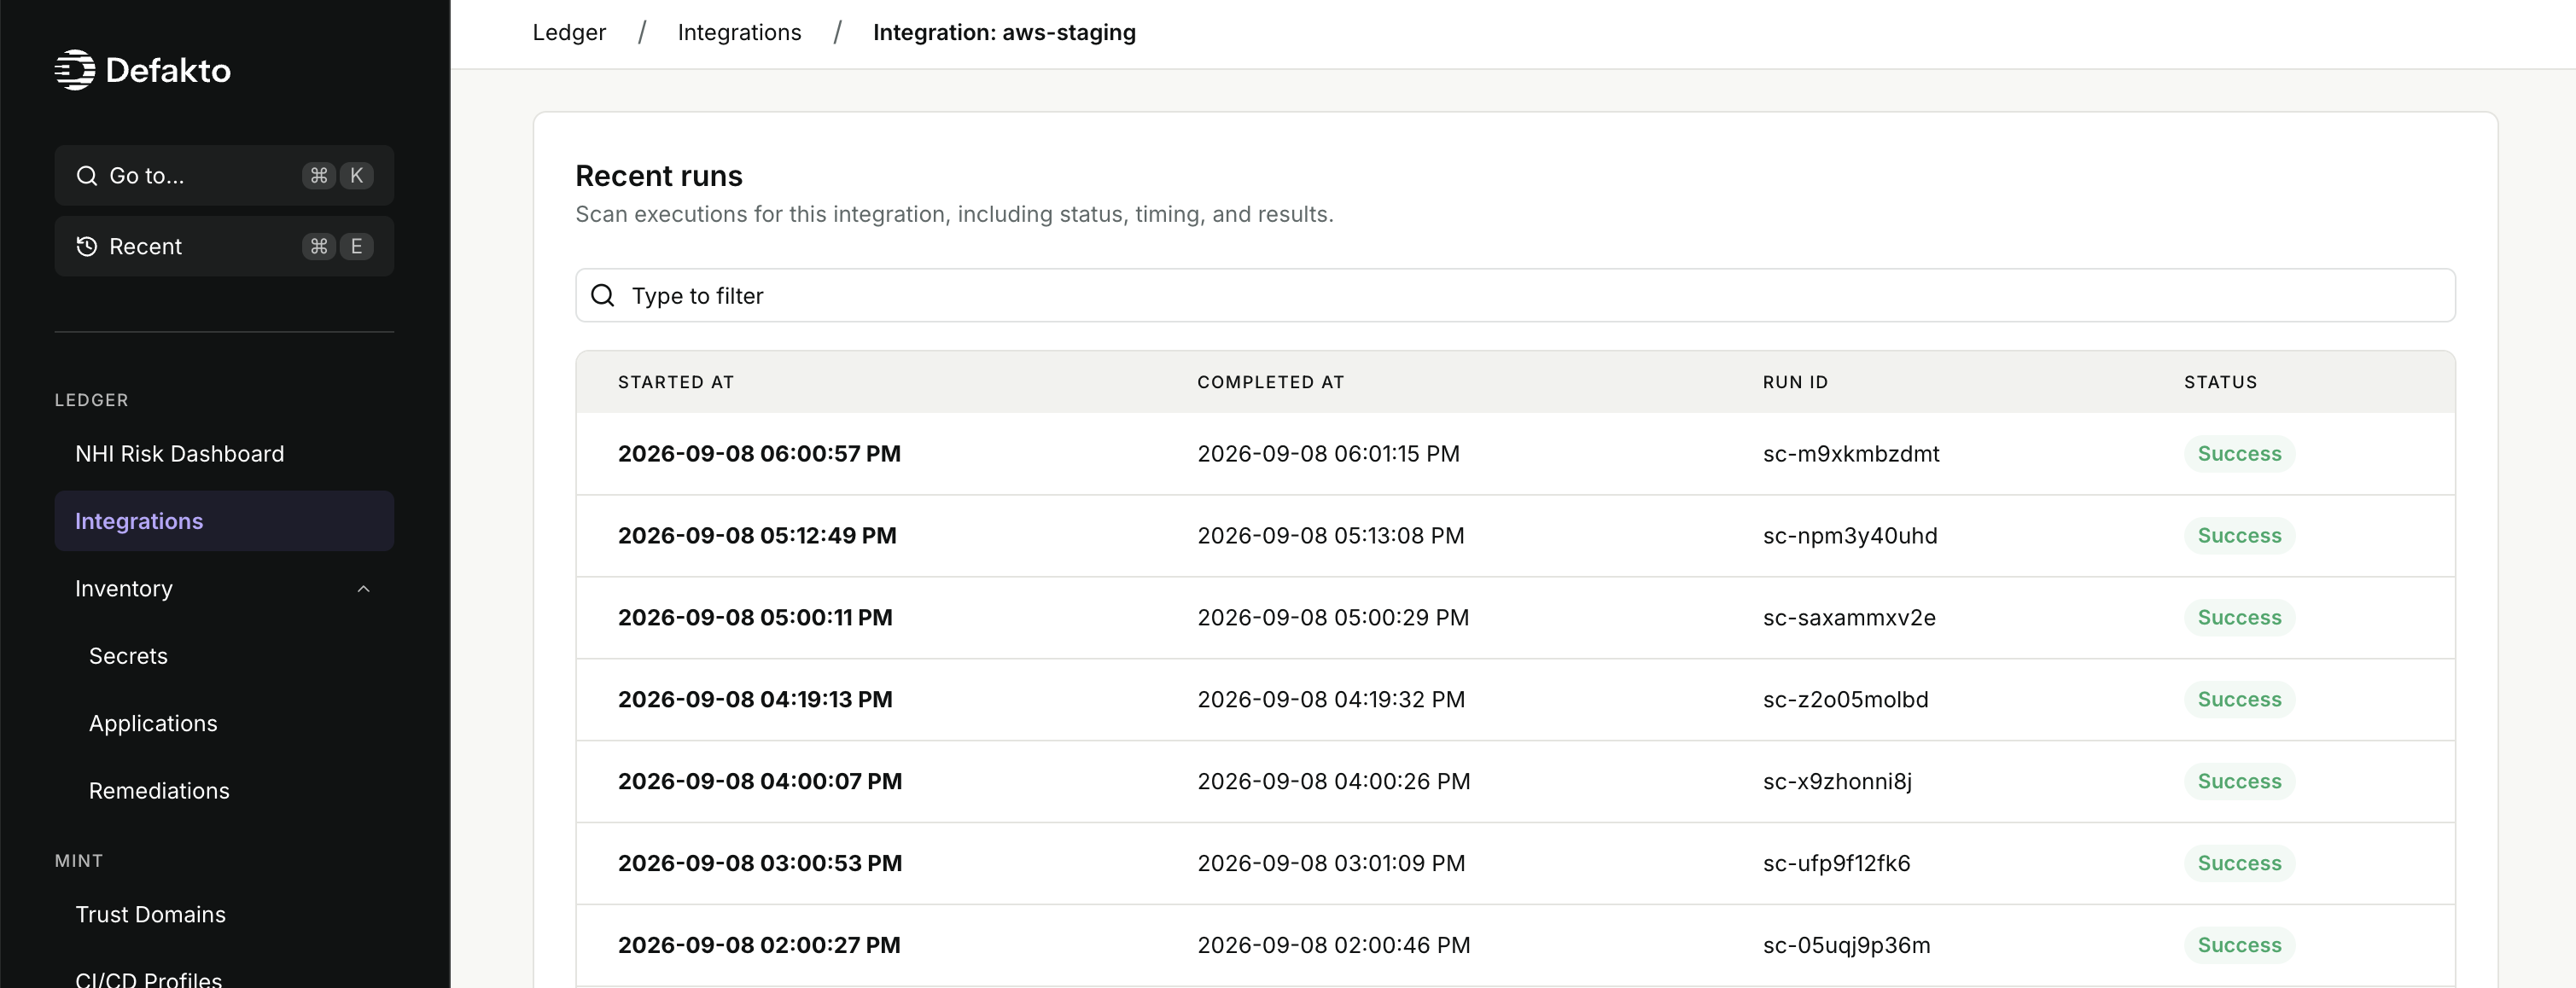Click the Ledger breadcrumb link
2576x988 pixels.
click(x=569, y=32)
